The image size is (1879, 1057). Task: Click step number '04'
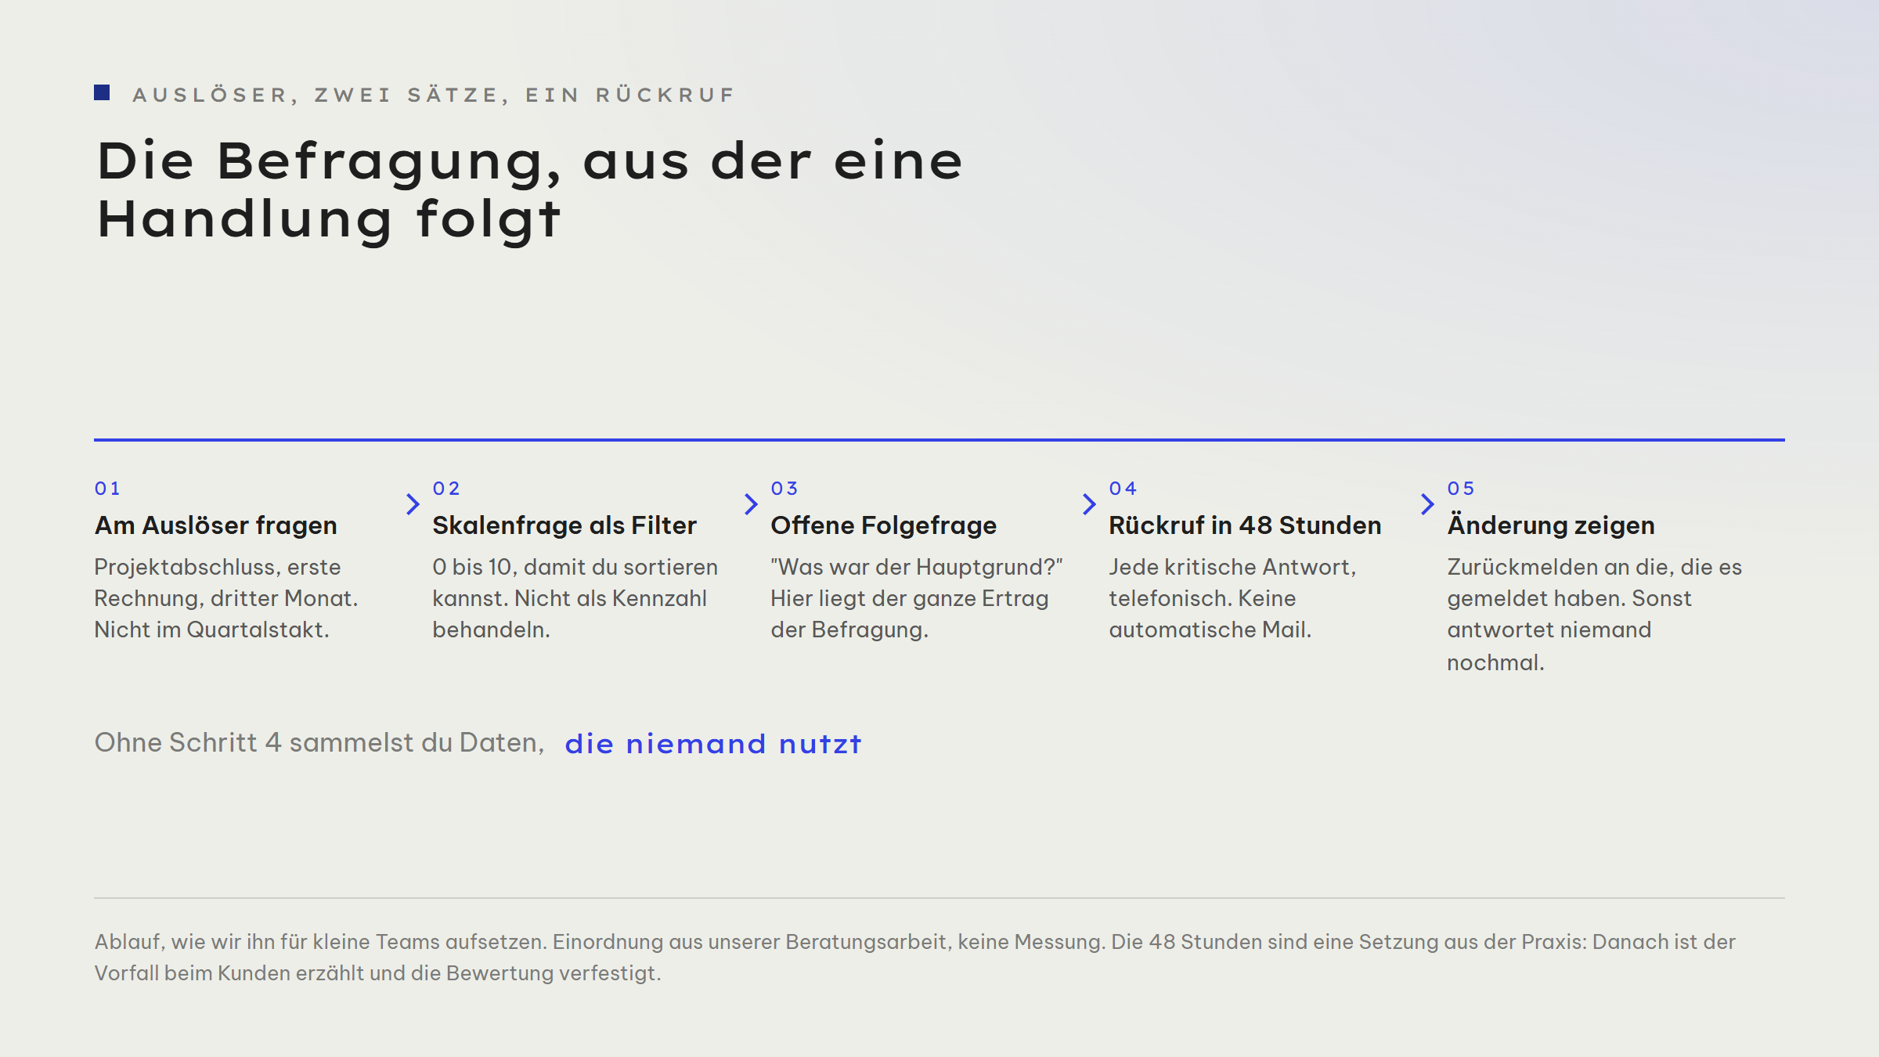point(1123,489)
